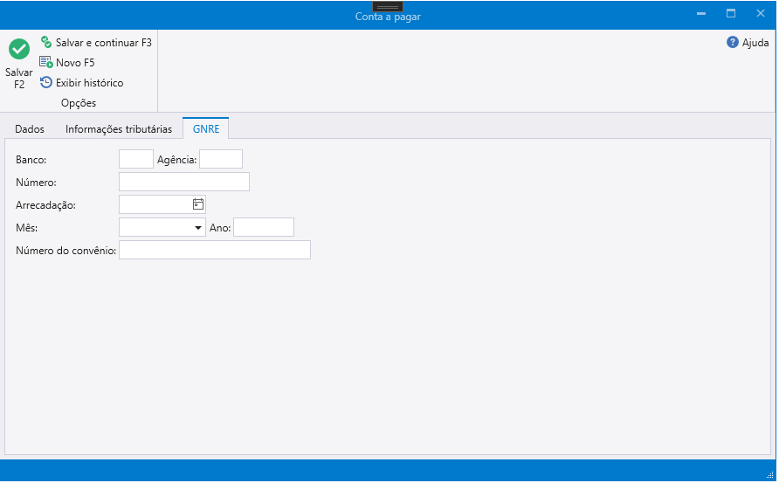Click the green Salvar F2 checkmark icon

tap(19, 50)
